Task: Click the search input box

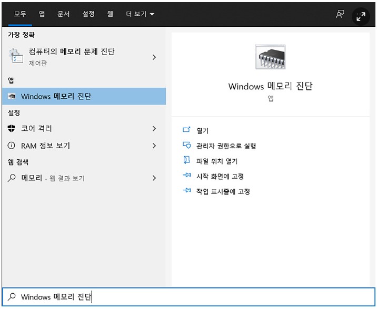Action: pyautogui.click(x=188, y=297)
